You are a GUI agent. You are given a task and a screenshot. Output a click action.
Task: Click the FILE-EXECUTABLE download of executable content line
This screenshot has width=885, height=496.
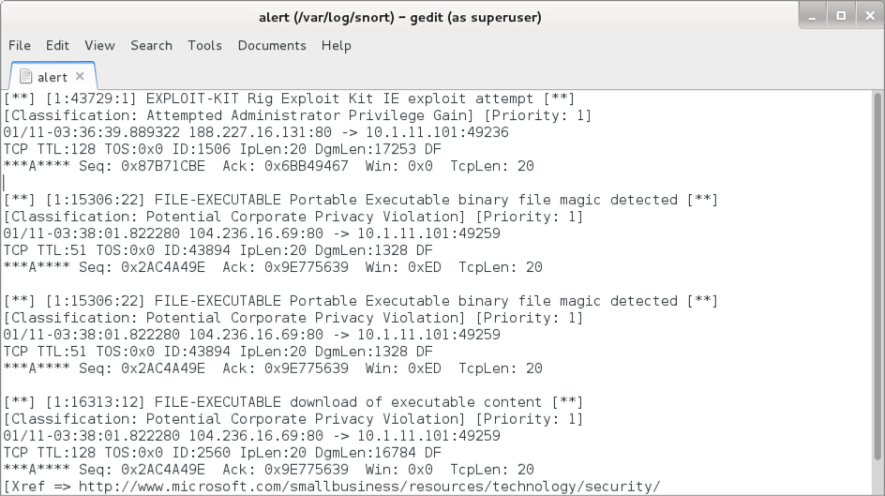pyautogui.click(x=292, y=402)
